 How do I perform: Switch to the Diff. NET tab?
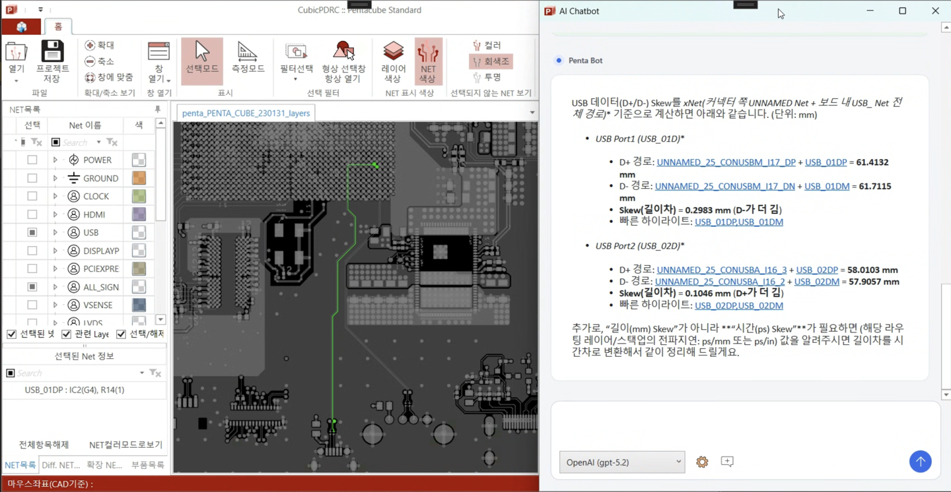[61, 465]
